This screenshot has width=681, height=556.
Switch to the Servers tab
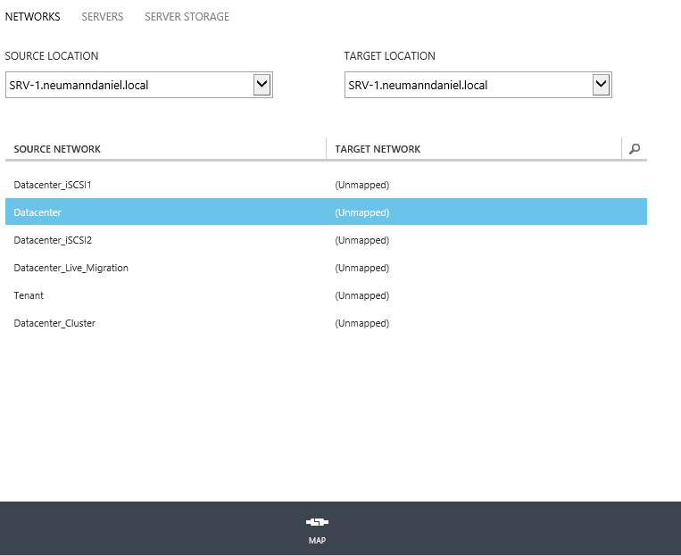(x=103, y=17)
